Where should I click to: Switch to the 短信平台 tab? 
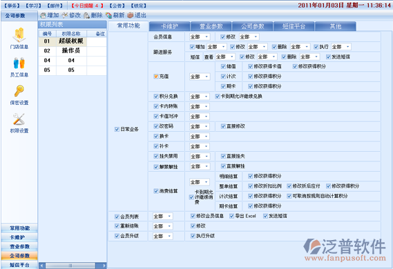click(x=294, y=26)
